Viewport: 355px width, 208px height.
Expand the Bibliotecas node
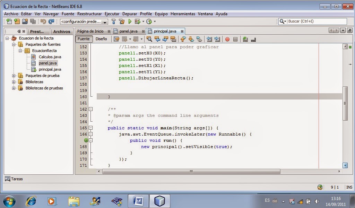point(14,82)
